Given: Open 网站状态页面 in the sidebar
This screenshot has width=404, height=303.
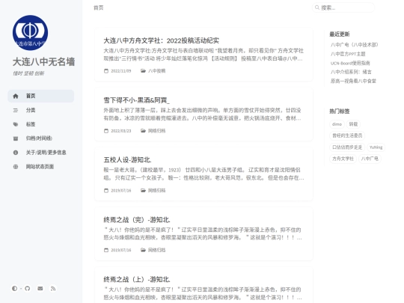Looking at the screenshot, I should [x=40, y=167].
